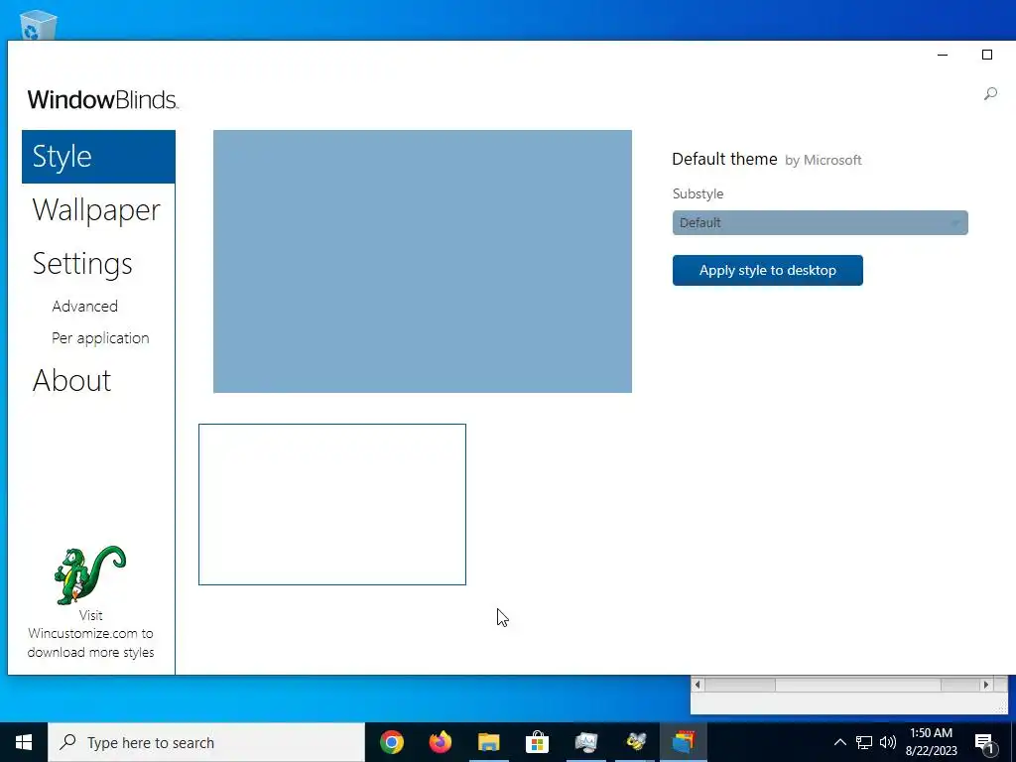The image size is (1016, 762).
Task: Open the clock showing 1:50 AM
Action: pos(931,742)
